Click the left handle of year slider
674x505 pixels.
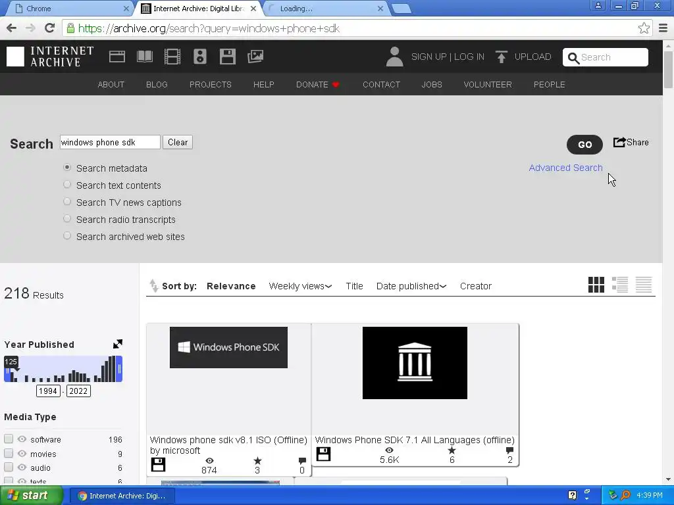[7, 370]
